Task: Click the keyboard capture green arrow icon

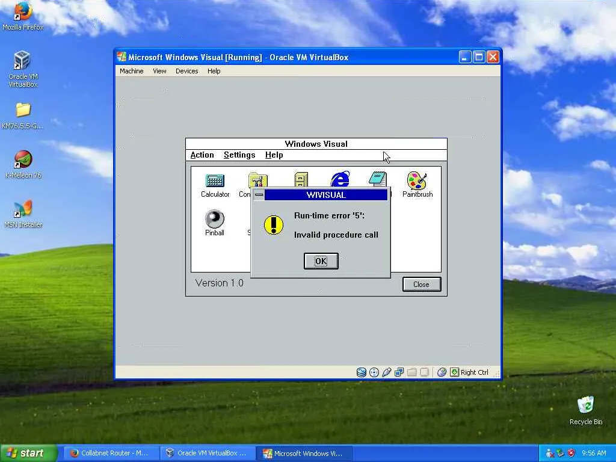Action: tap(454, 372)
